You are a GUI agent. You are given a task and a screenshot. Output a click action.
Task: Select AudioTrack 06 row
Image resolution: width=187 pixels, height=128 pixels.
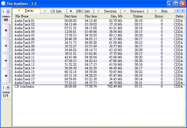pos(99,39)
